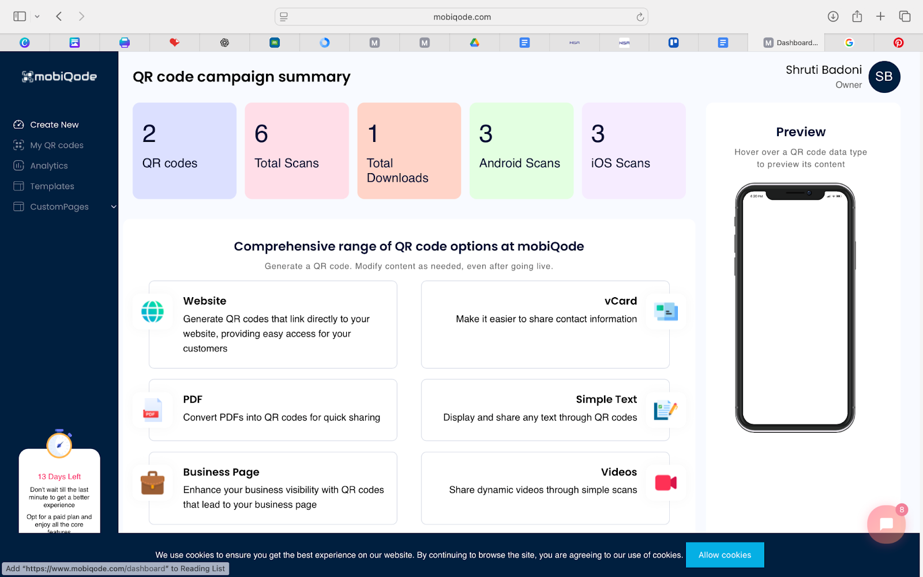Click the Business Page briefcase icon

(x=152, y=483)
